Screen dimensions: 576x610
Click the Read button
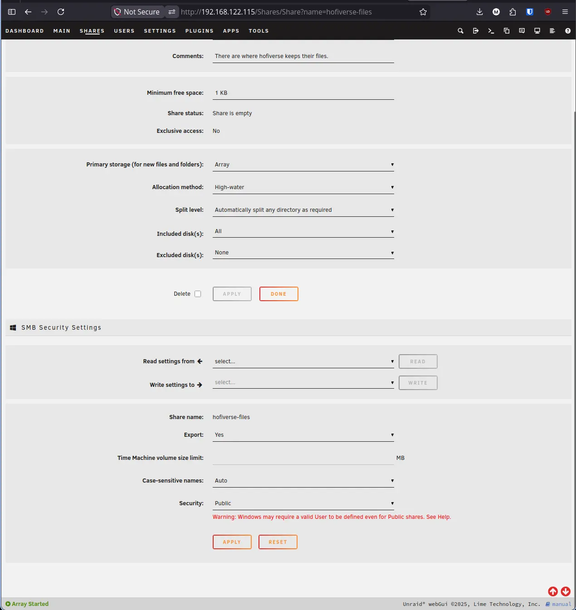418,361
